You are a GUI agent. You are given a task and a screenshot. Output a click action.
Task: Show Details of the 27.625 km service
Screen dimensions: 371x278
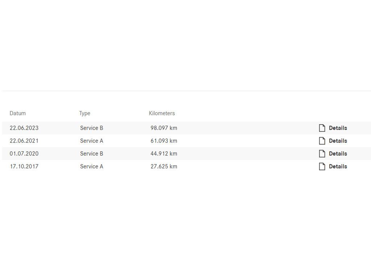click(338, 167)
